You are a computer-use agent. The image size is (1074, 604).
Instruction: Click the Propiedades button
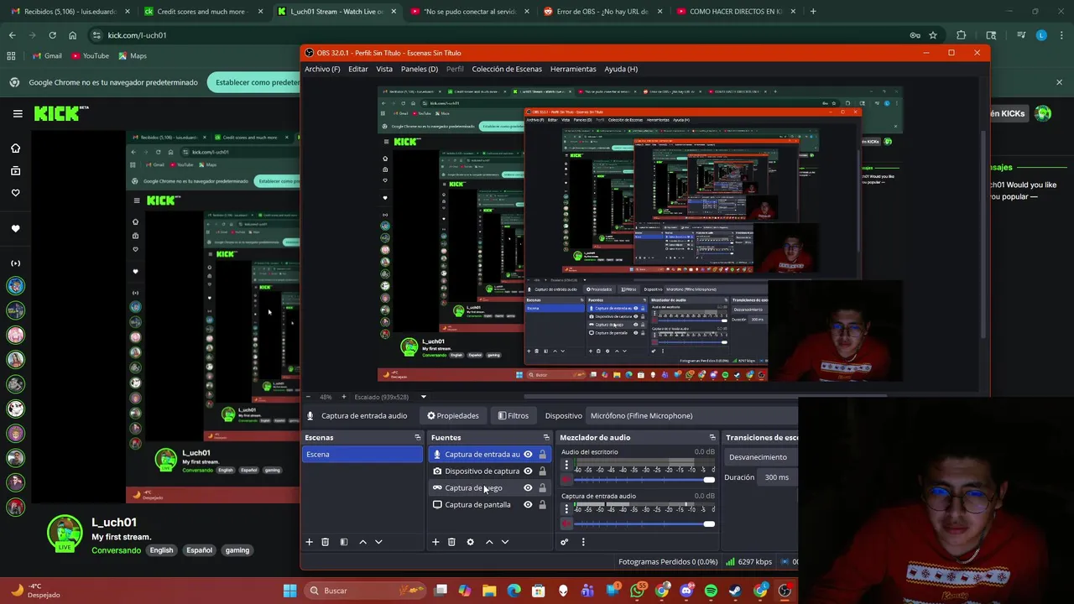pos(453,415)
